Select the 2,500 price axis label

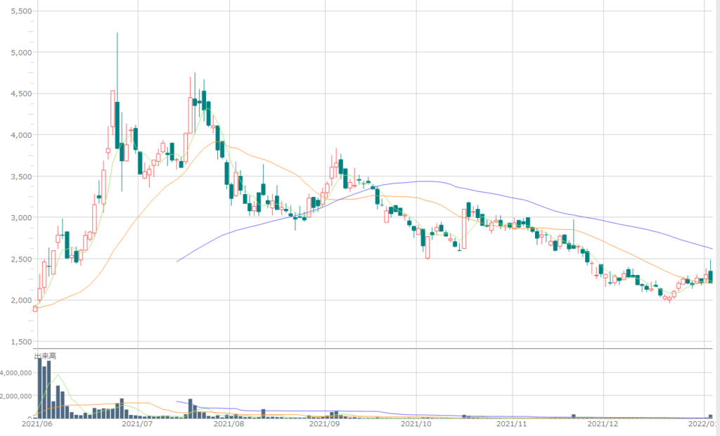(21, 259)
